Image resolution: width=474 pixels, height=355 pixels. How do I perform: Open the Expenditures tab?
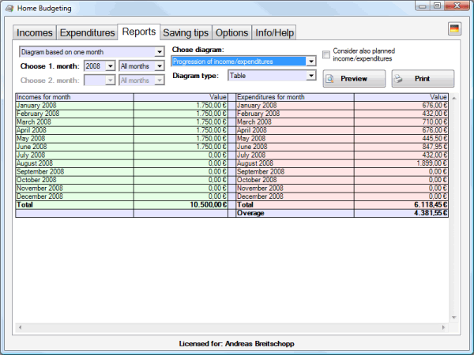click(x=88, y=33)
